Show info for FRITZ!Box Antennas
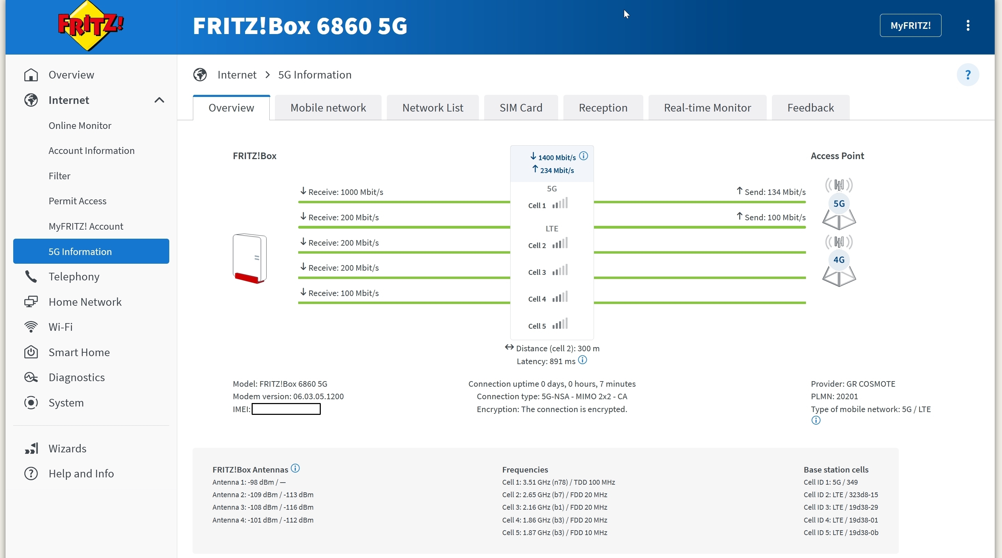 coord(295,469)
